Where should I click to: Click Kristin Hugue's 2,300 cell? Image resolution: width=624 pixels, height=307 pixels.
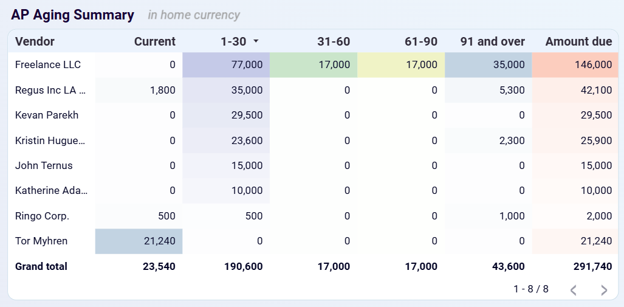point(489,140)
